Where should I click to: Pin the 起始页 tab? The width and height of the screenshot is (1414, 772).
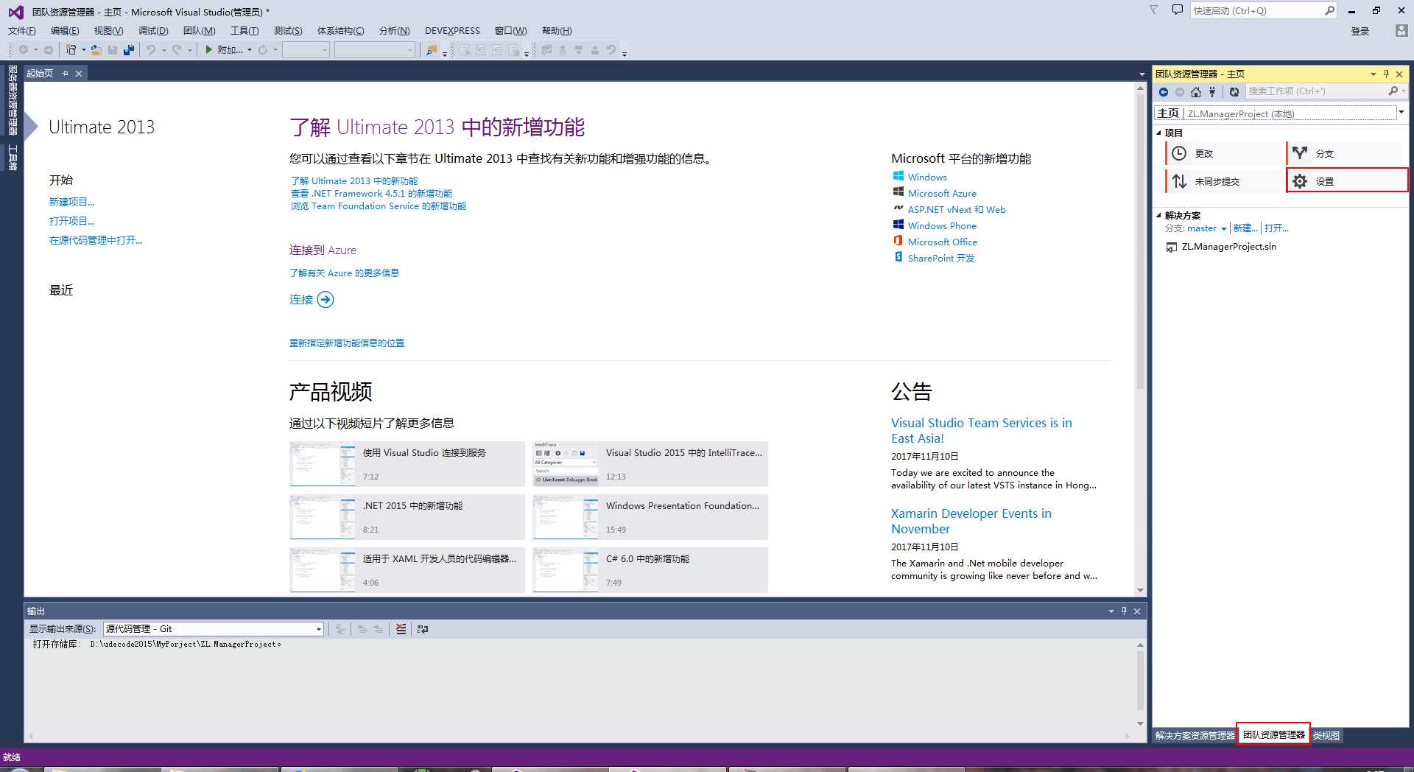66,74
